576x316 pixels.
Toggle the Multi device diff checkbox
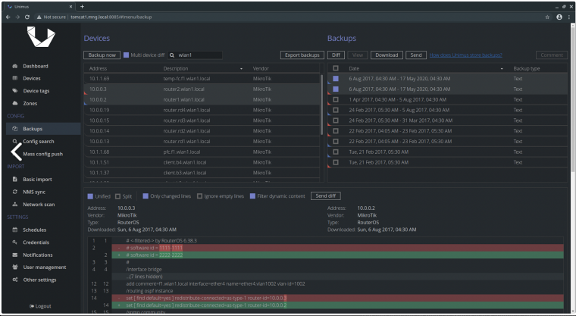pos(126,55)
